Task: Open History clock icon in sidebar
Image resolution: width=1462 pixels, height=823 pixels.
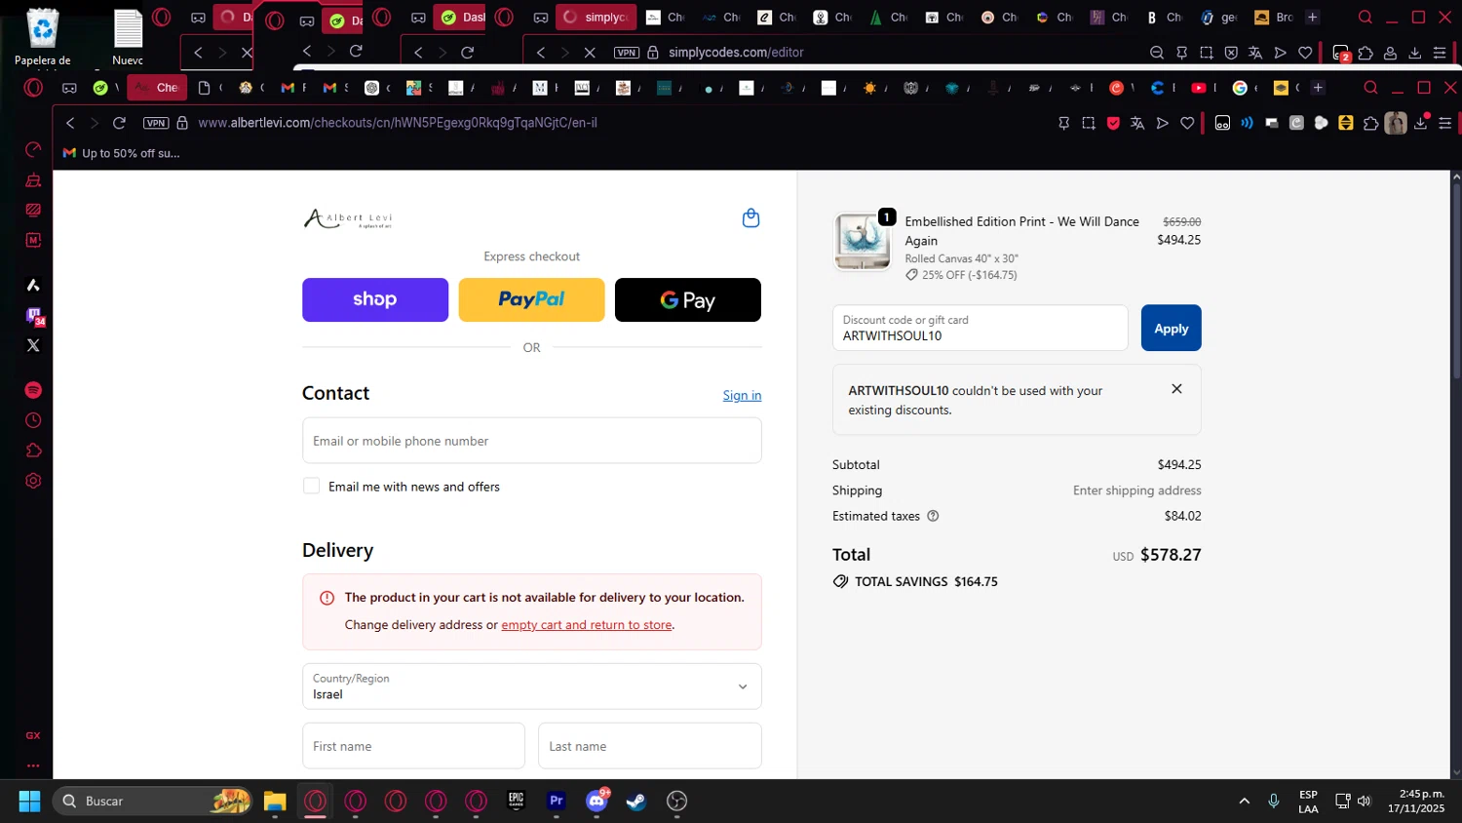Action: tap(33, 420)
